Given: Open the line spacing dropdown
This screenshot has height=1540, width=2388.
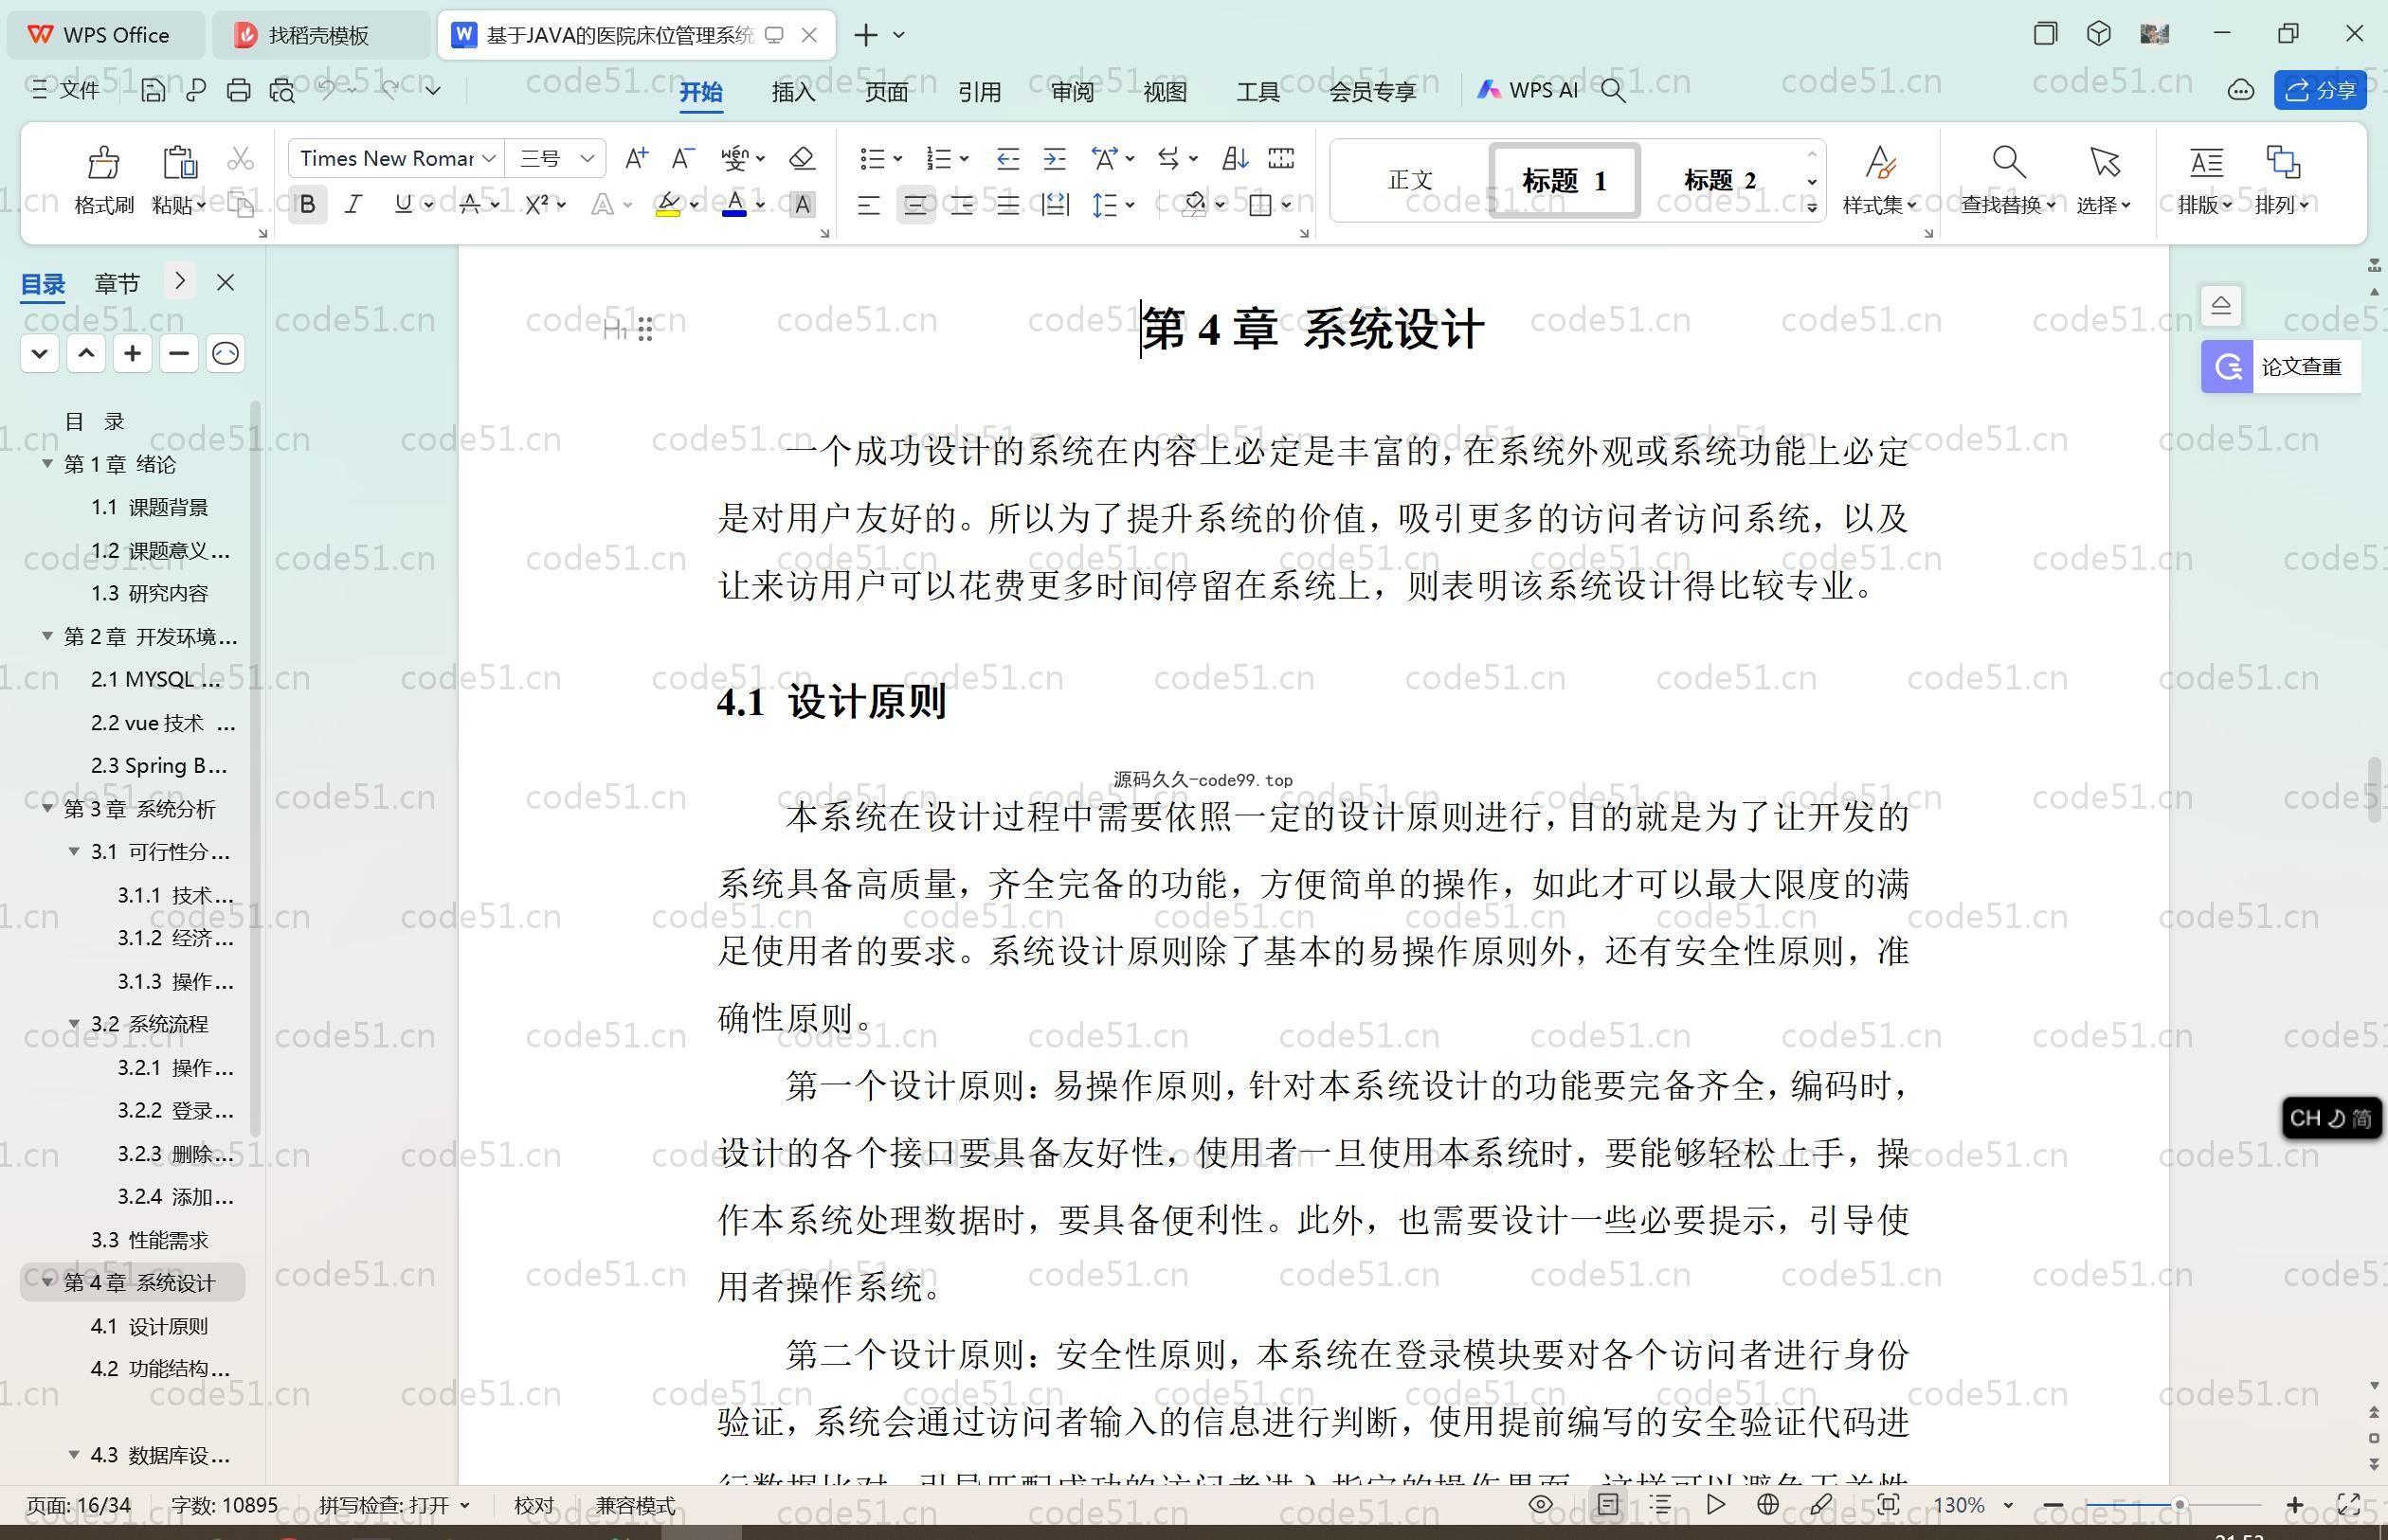Looking at the screenshot, I should 1131,205.
